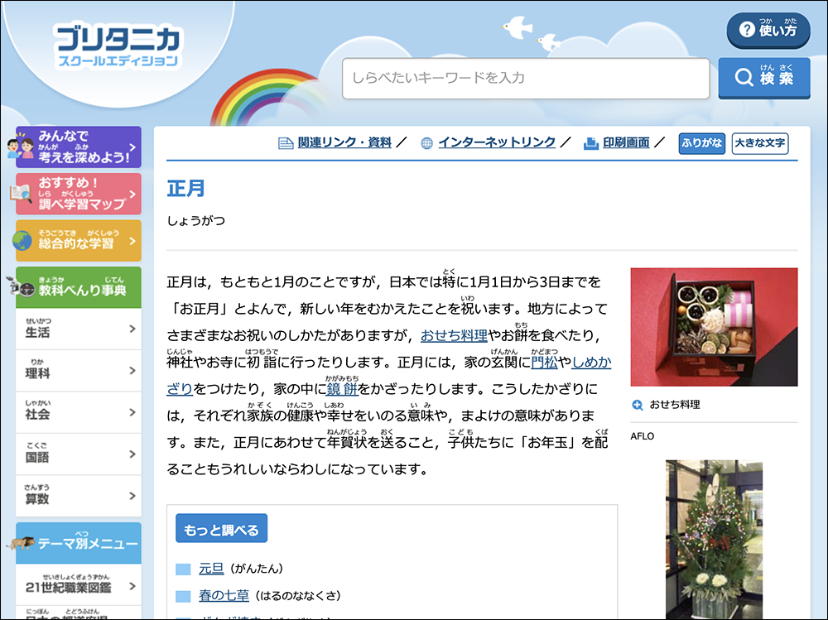Screen dimensions: 828x620
Task: Click the globe icon on the 総合的な学習 banner
Action: click(x=22, y=241)
